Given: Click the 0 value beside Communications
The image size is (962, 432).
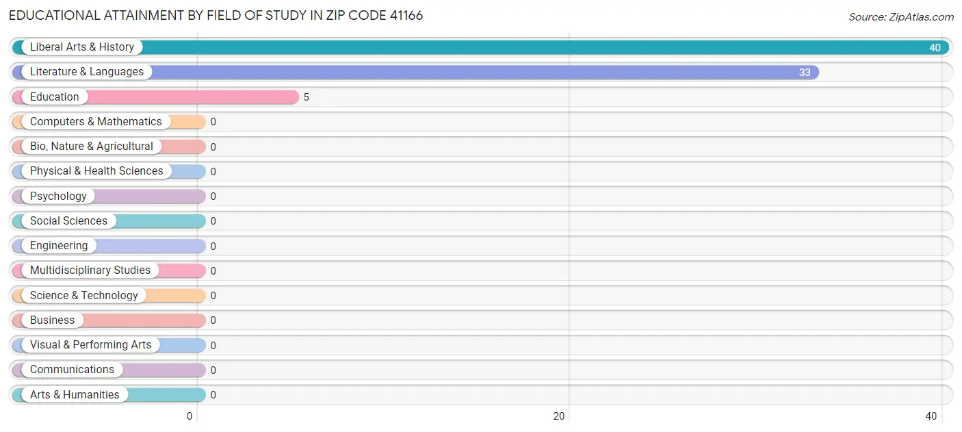Looking at the screenshot, I should (213, 370).
